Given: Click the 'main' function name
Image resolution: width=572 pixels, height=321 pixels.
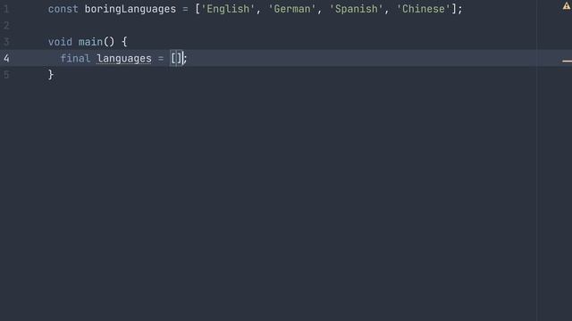Looking at the screenshot, I should click(90, 42).
